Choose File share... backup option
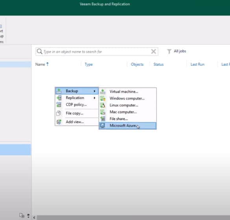 128,119
